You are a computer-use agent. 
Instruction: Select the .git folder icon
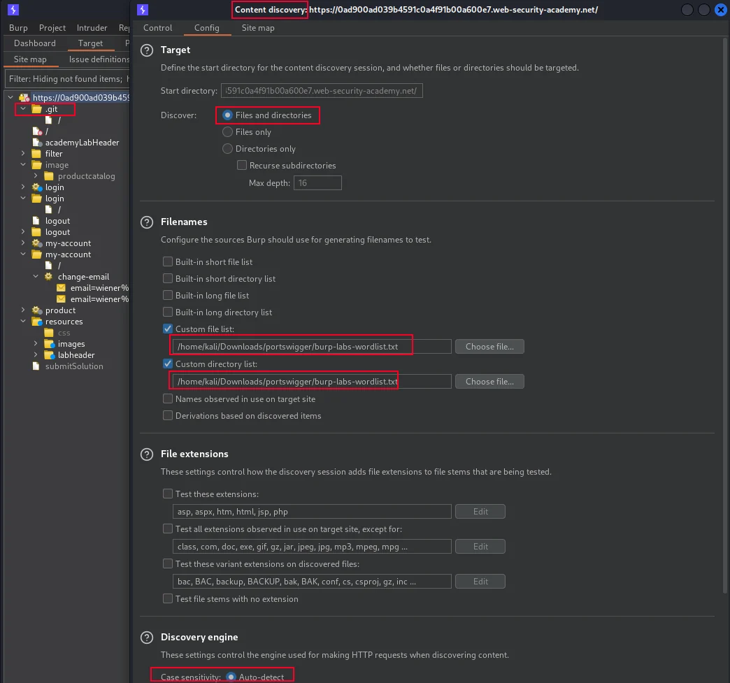37,109
